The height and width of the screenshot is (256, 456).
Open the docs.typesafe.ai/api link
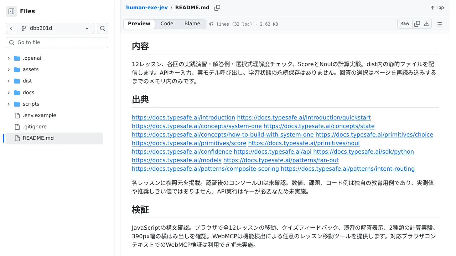coord(273,152)
